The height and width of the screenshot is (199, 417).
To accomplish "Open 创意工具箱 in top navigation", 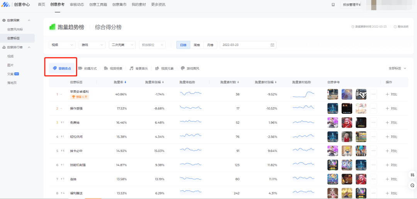I will click(x=98, y=5).
